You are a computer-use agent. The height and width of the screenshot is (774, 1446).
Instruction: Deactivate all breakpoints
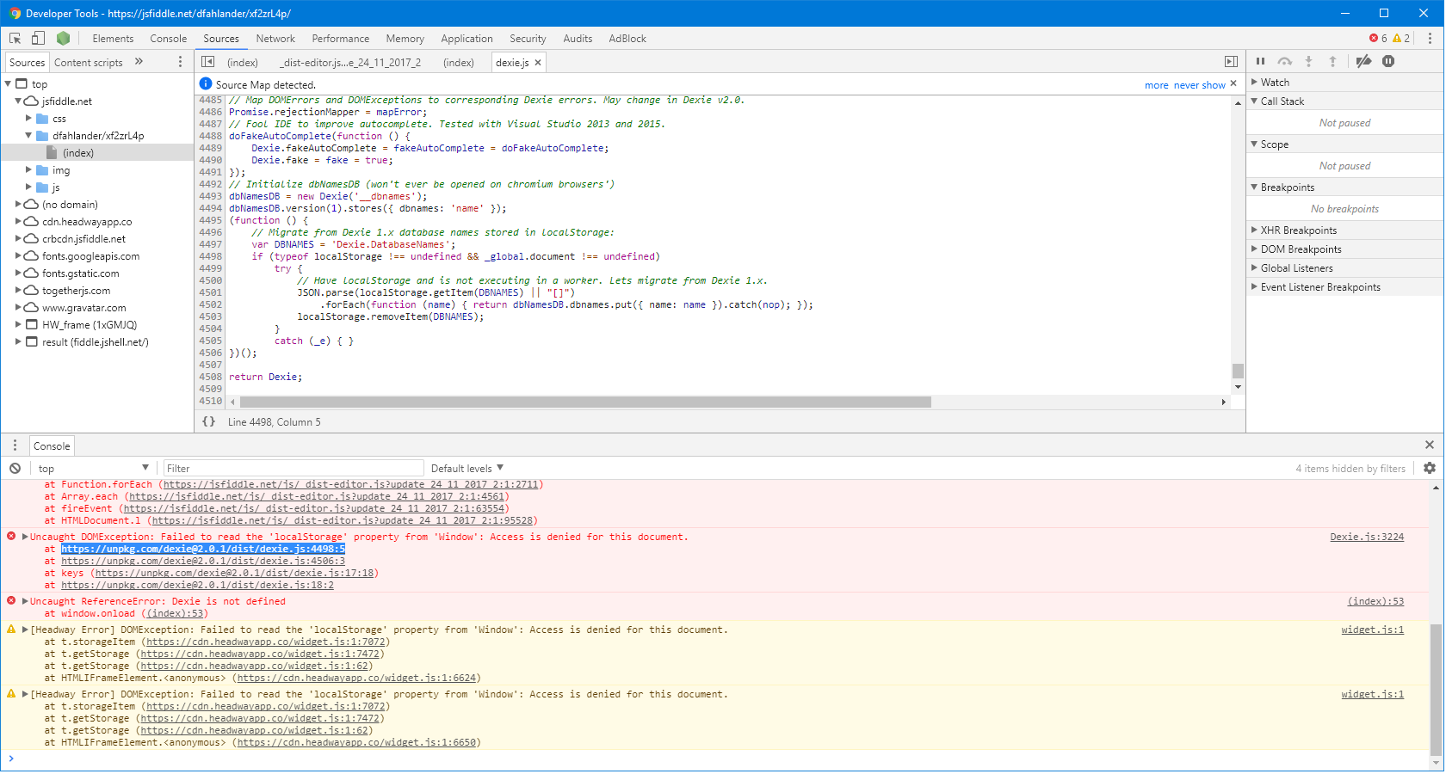1363,61
